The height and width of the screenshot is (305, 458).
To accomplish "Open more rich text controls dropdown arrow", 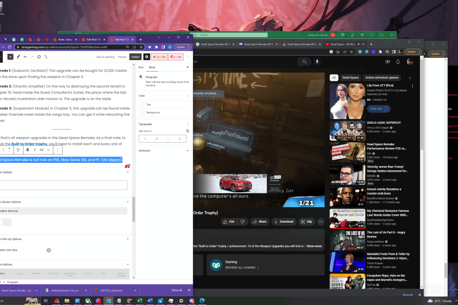I will [x=48, y=150].
